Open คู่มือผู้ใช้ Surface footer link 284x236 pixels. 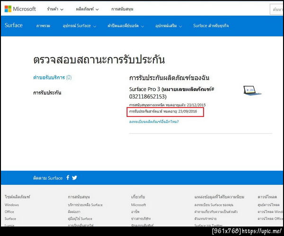(80, 218)
